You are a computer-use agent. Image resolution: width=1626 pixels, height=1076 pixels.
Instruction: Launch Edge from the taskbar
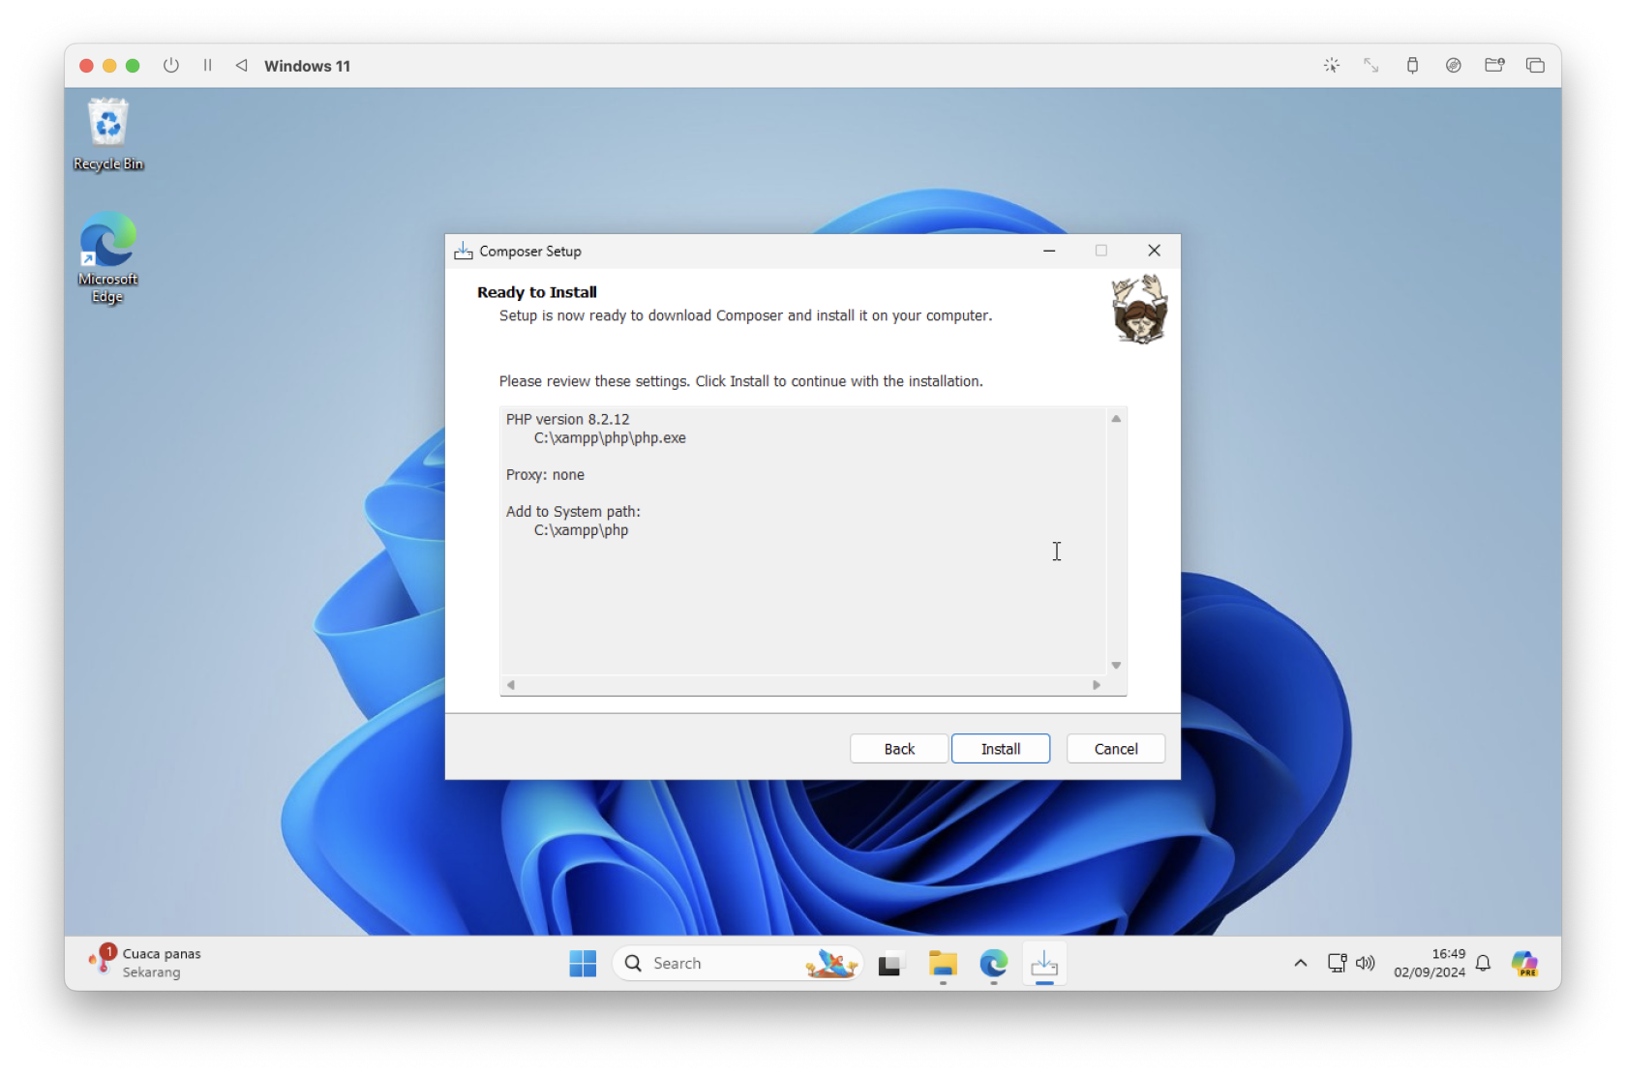994,964
